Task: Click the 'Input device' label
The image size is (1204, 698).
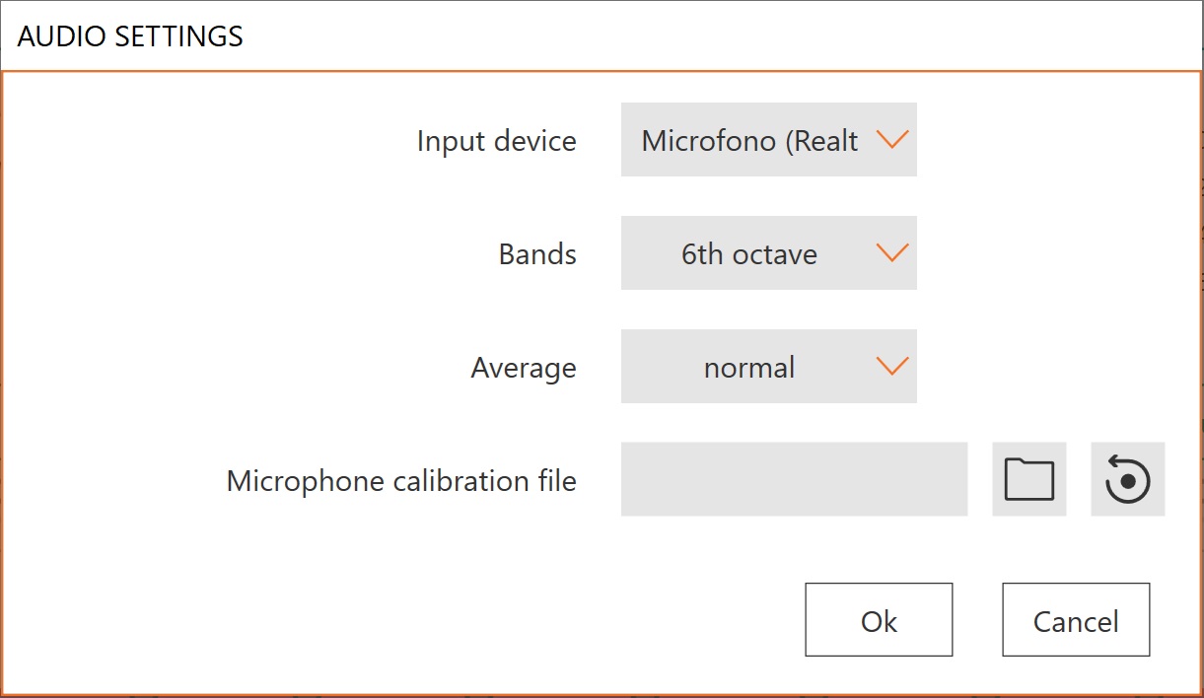Action: 496,141
